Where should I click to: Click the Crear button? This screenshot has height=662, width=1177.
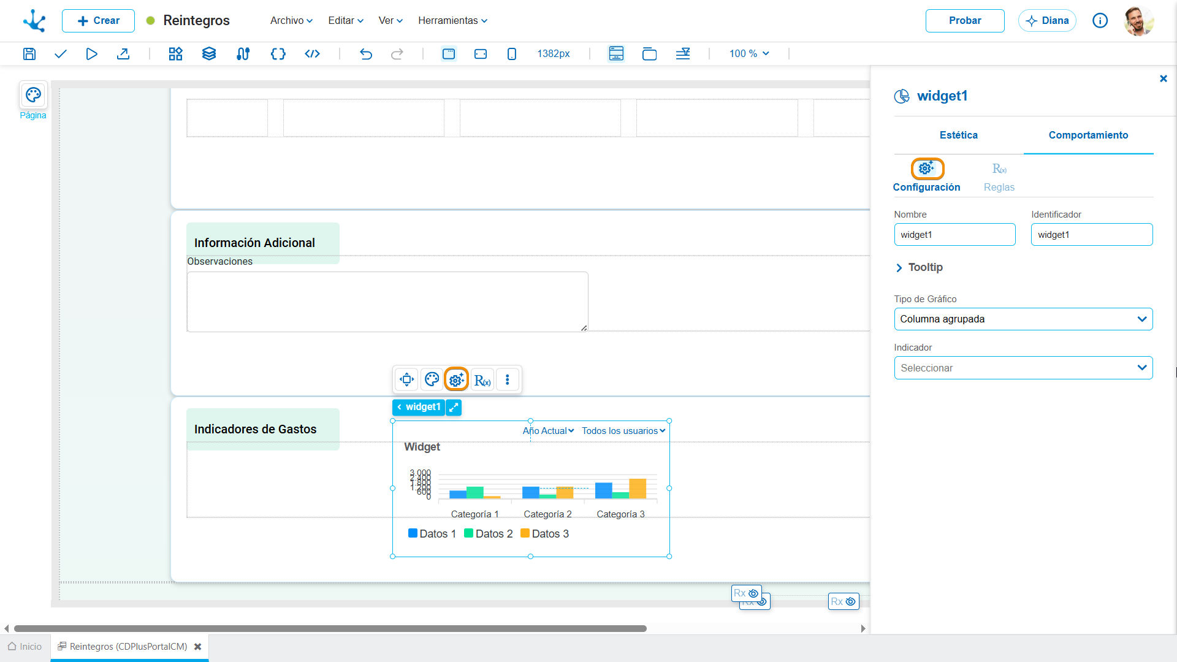98,21
